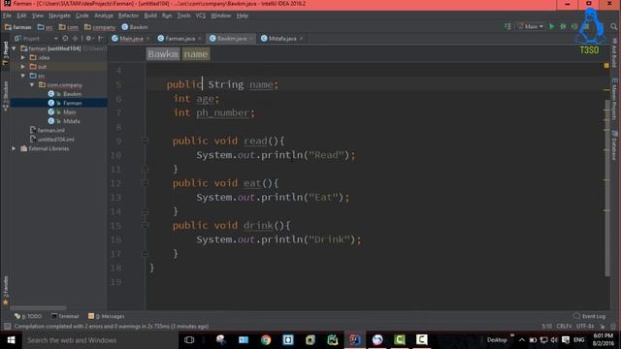Click the yellow inspection warning indicator square
621x349 pixels.
click(x=606, y=65)
